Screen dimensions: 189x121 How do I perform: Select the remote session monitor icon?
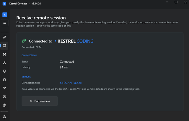point(4,46)
